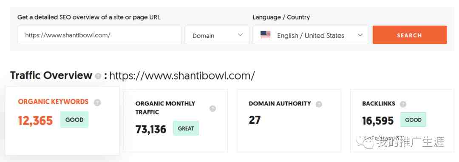Click the Domain Authority help icon
The height and width of the screenshot is (162, 459).
[319, 104]
